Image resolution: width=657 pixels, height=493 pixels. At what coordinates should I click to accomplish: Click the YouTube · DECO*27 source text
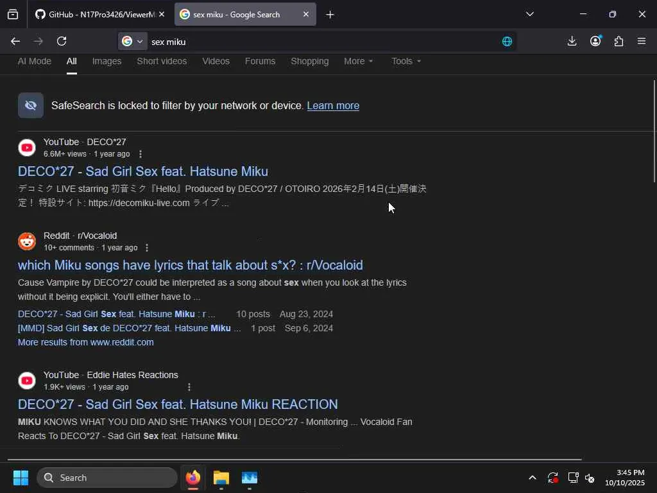tap(85, 142)
